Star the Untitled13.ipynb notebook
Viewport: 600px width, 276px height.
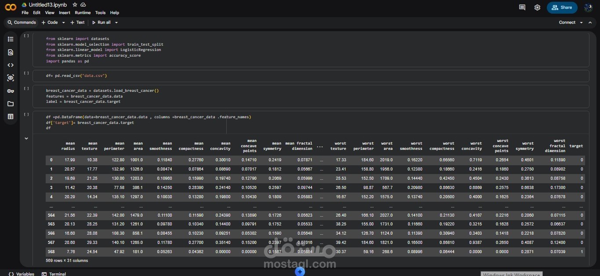pyautogui.click(x=75, y=4)
